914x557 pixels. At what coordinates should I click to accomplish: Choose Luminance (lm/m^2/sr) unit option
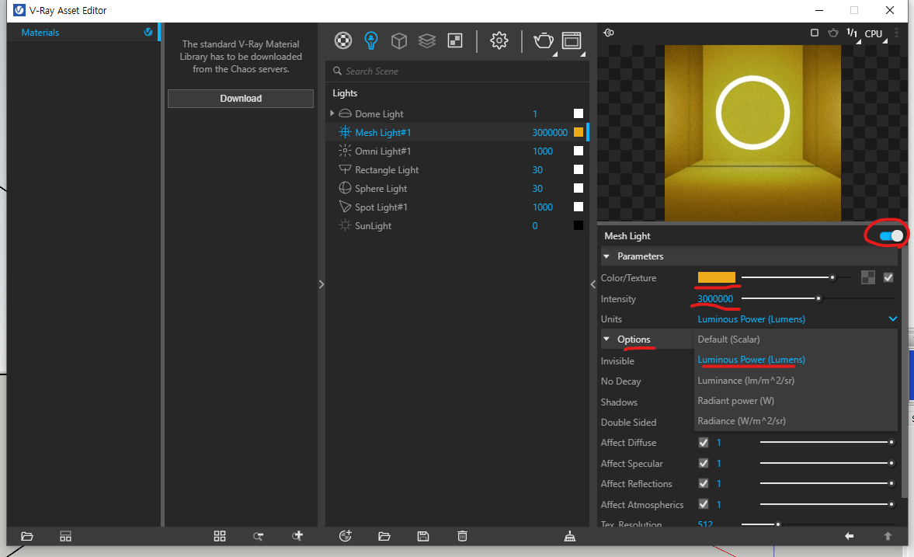[745, 381]
